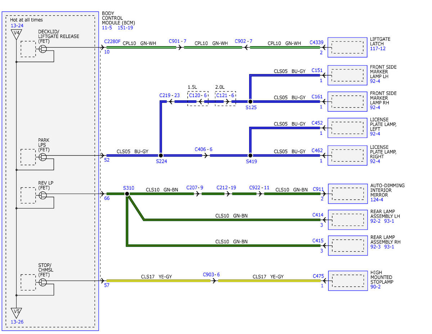Open Rear Lamp Assembly RH reference 92-3
The image size is (432, 334).
(376, 247)
